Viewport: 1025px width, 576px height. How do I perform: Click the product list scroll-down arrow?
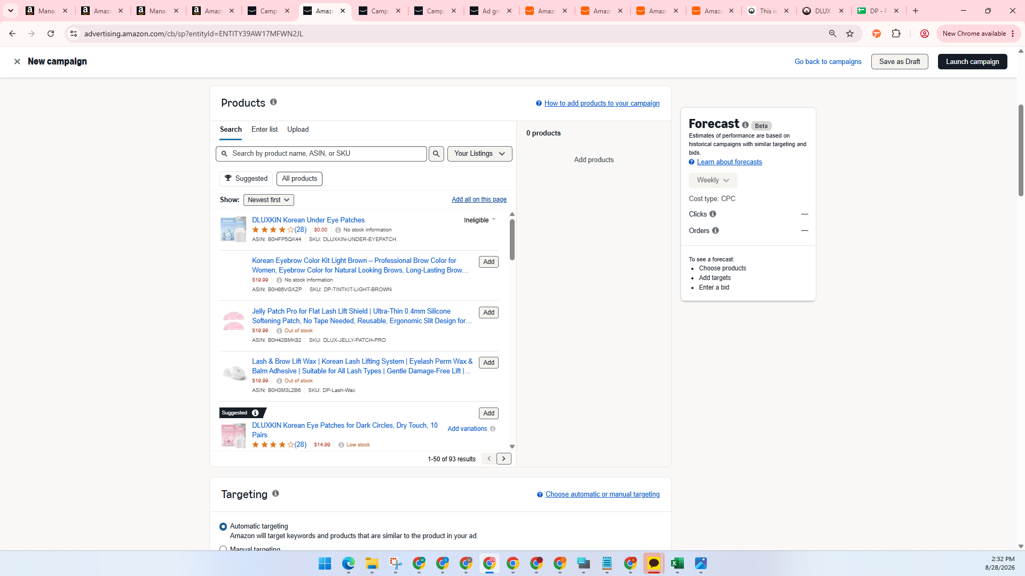point(512,447)
